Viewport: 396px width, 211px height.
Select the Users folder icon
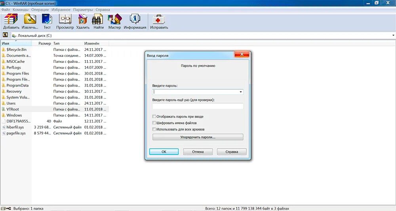(x=4, y=103)
